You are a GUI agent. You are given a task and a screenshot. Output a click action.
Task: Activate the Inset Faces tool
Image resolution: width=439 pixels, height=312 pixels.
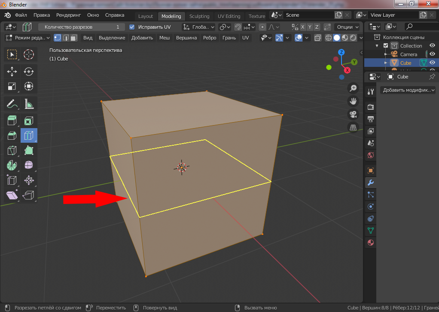[29, 120]
